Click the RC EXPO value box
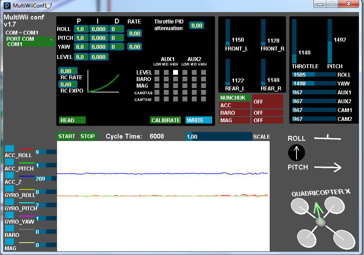Image resolution: width=364 pixels, height=255 pixels. (x=68, y=84)
